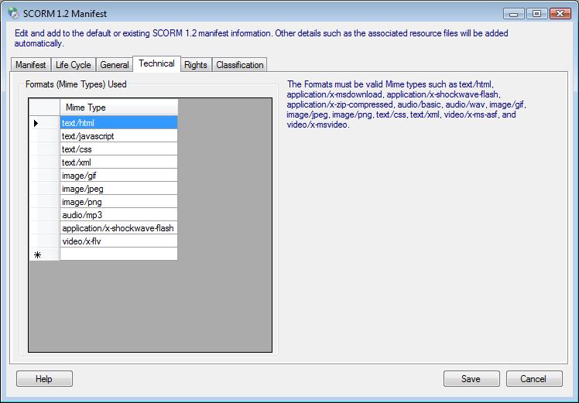Go to the Rights tab
Viewport: 579px width, 403px height.
[196, 65]
